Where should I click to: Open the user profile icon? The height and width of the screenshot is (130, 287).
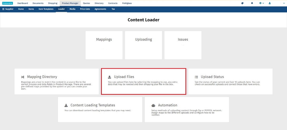point(270,3)
